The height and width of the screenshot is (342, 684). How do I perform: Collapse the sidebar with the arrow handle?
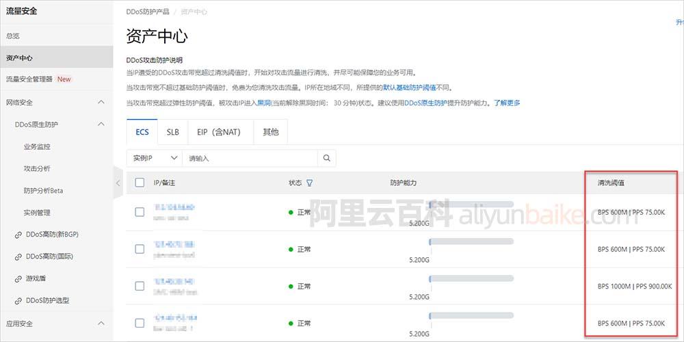pyautogui.click(x=118, y=183)
